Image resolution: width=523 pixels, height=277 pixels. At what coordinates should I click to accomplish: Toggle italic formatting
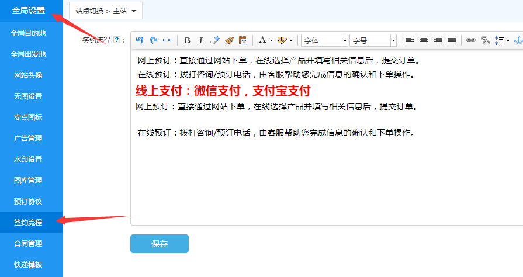[200, 40]
